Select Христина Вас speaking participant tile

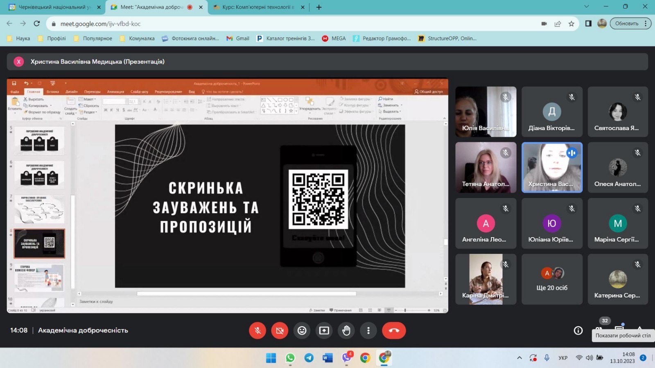552,167
